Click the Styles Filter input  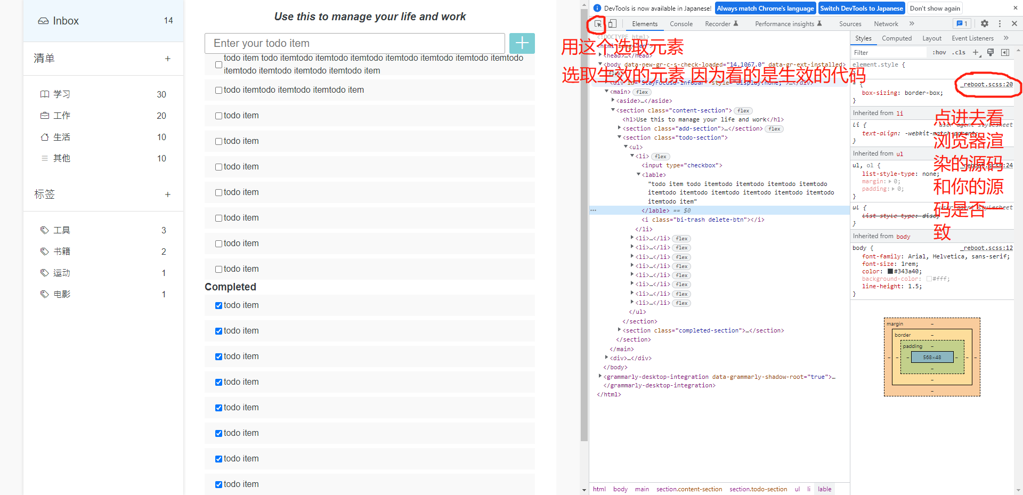pos(889,52)
